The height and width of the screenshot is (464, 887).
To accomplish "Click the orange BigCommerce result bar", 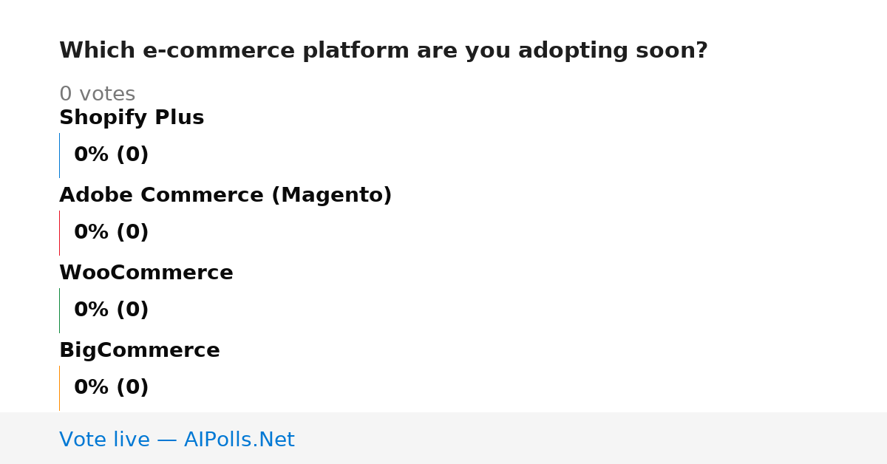I will coord(59,388).
